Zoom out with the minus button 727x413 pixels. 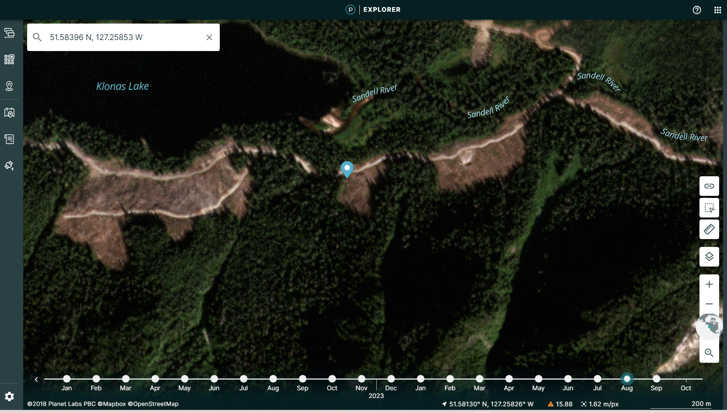709,304
